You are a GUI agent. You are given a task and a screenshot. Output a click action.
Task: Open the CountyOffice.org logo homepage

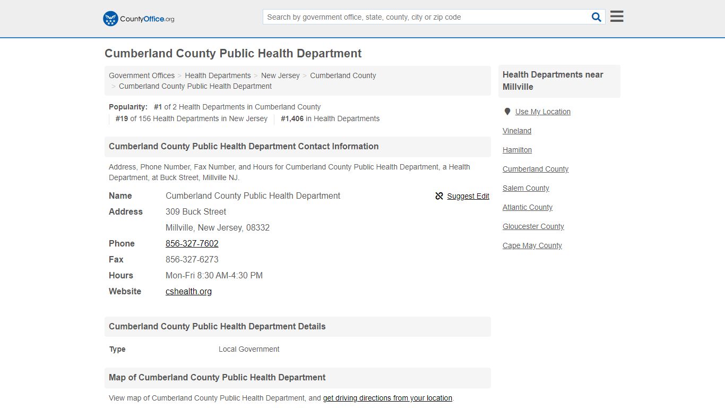click(139, 19)
